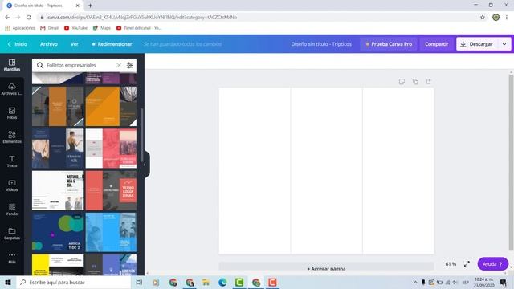Viewport: 514px width, 289px height.
Task: Open the template search filter options
Action: 130,65
